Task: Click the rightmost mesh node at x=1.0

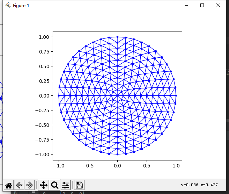Action: [x=176, y=96]
